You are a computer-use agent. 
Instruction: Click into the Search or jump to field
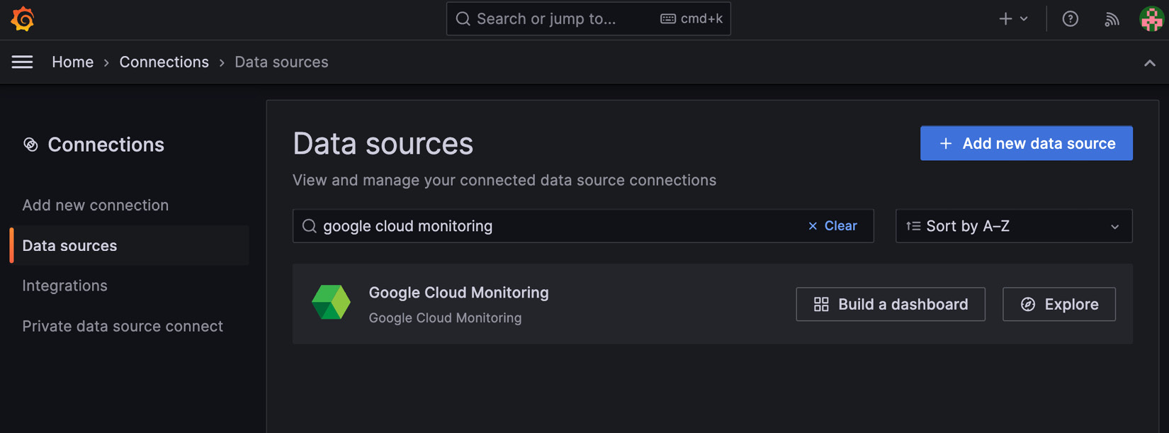point(588,19)
